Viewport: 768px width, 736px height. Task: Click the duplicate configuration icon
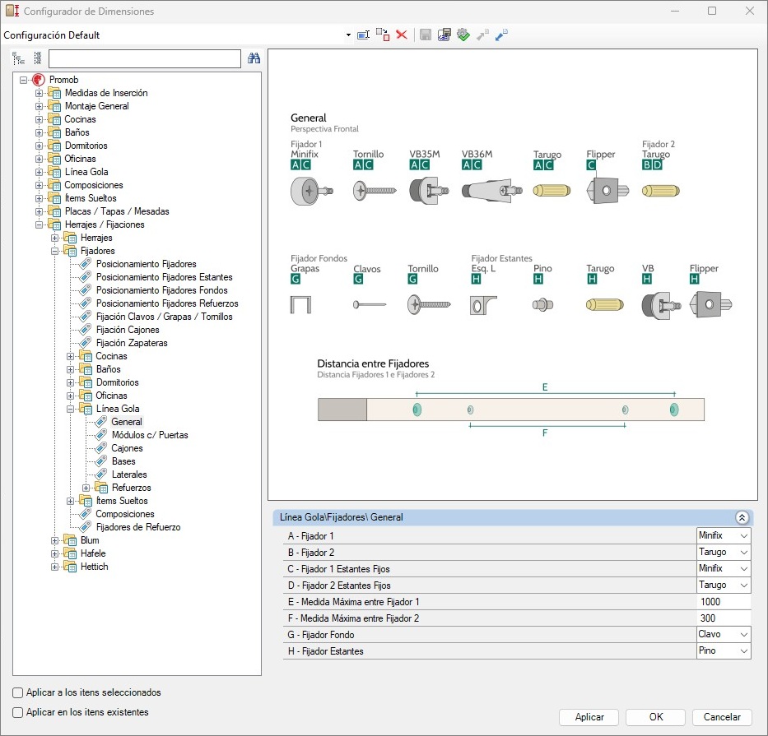(382, 35)
